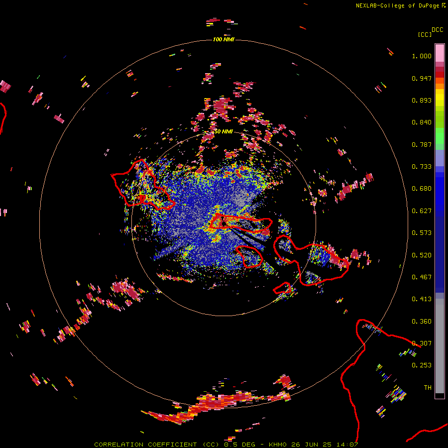Click the 100 NMI range ring label
The width and height of the screenshot is (448, 448).
(224, 39)
